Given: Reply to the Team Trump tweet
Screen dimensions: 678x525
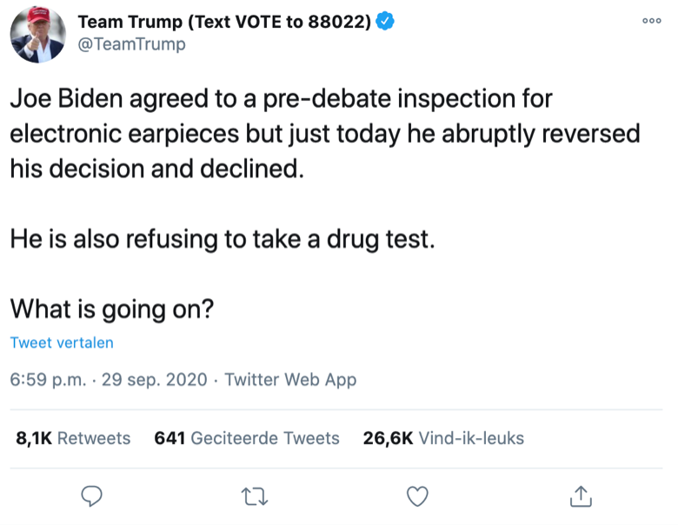Looking at the screenshot, I should (x=91, y=495).
